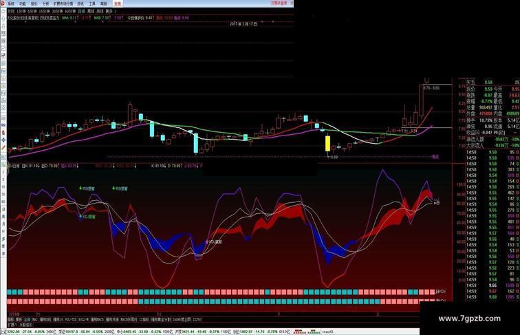The image size is (520, 335).
Task: Click the KDJ底背 signal marker
Action: [214, 242]
